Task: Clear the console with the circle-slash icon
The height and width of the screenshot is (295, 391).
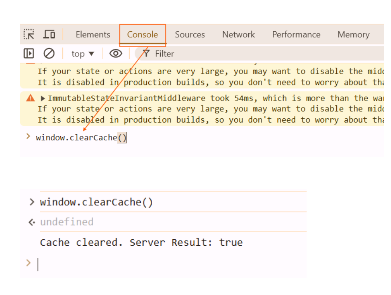Action: click(49, 53)
